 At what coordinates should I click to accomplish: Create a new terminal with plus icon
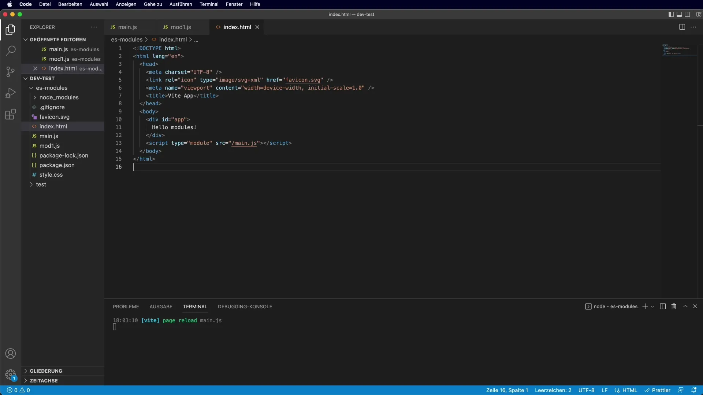[645, 306]
